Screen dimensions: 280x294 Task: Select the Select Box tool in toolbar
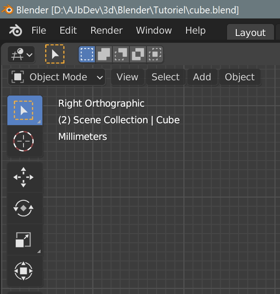tap(25, 110)
